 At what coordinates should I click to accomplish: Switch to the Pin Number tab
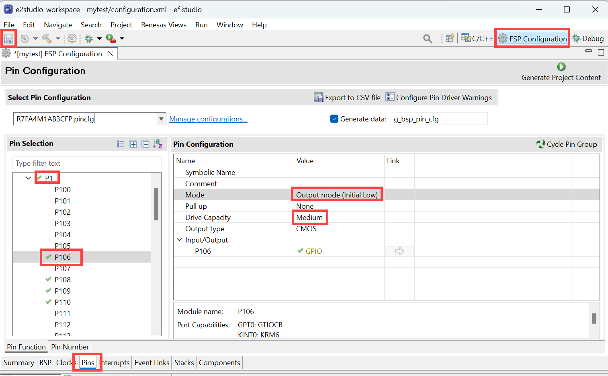(70, 347)
